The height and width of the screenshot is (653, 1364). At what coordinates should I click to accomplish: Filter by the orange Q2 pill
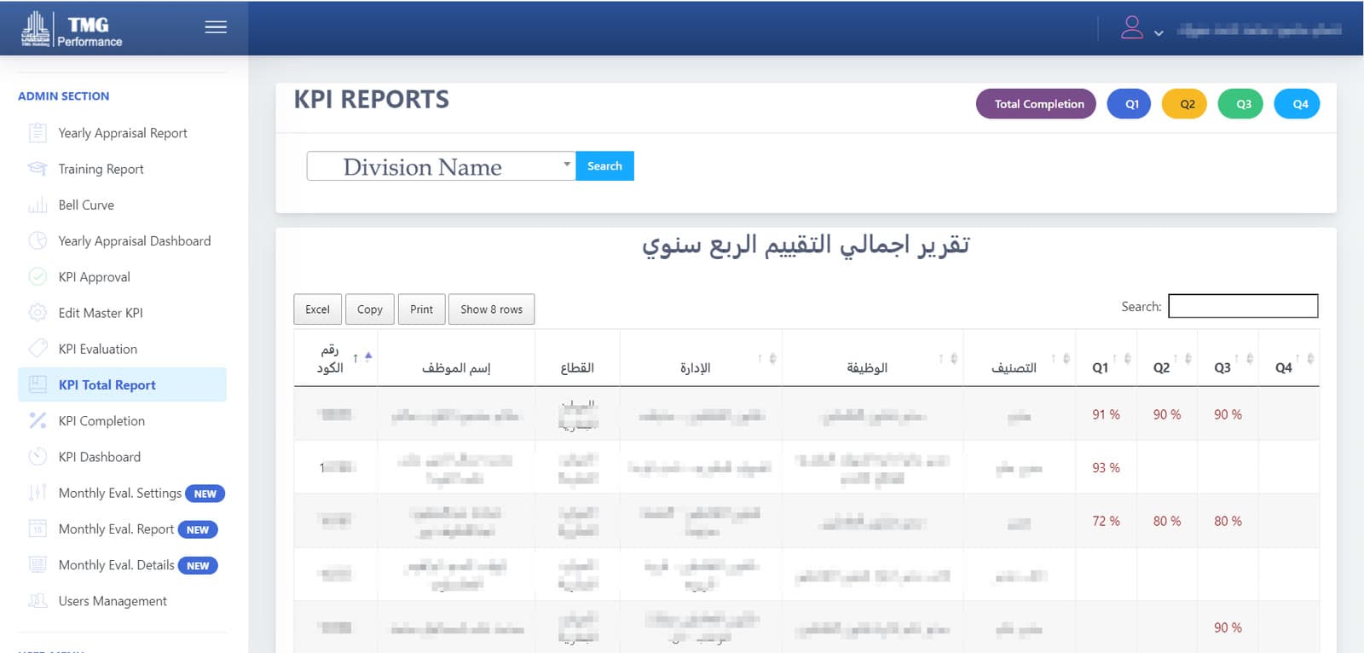tap(1184, 104)
